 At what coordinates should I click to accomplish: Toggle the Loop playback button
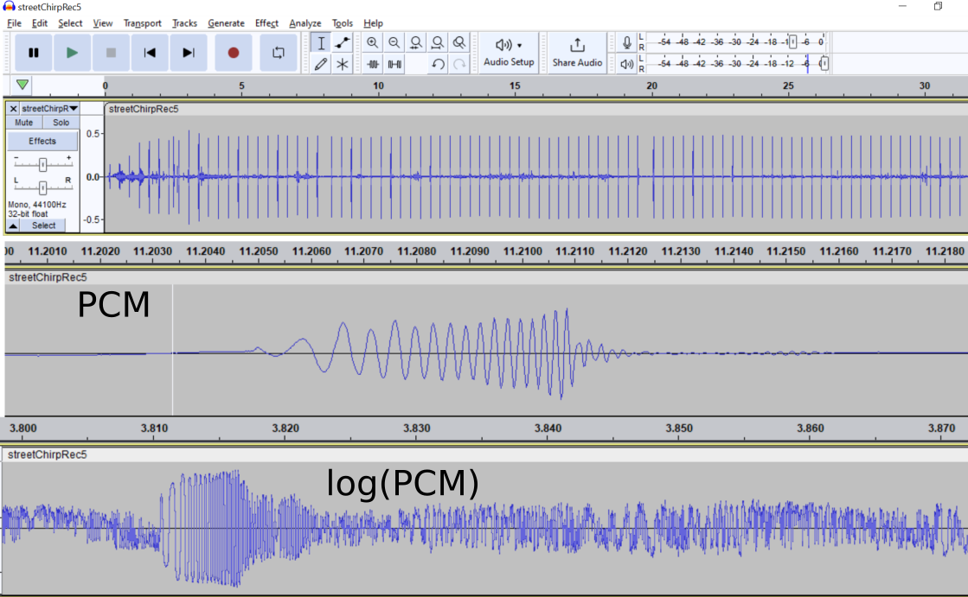pos(279,53)
